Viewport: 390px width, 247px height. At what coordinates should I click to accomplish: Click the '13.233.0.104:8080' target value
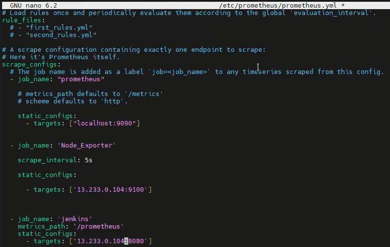[111, 241]
